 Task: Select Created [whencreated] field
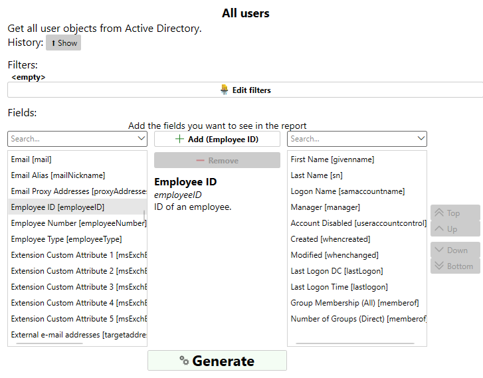click(x=357, y=239)
